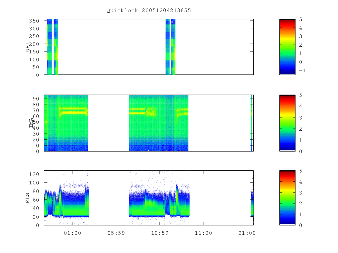Click the 200 tick on NPI axis

(34, 44)
